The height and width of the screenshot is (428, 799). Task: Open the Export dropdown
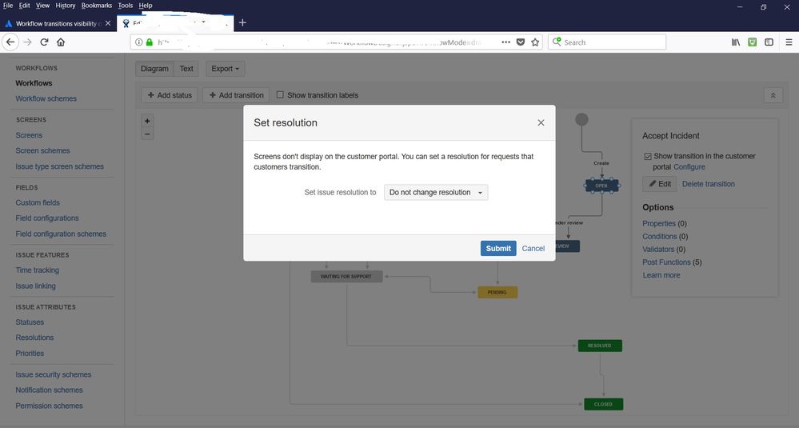(226, 69)
